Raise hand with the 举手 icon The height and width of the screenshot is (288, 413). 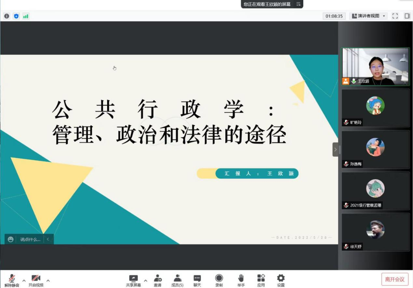(241, 280)
